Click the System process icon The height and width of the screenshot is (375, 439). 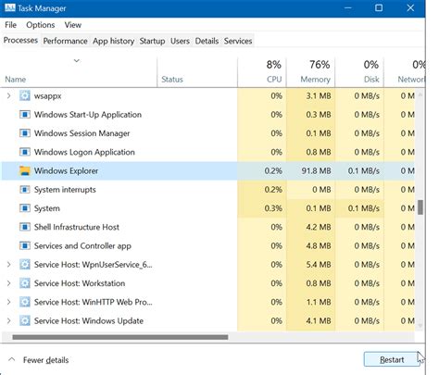[x=25, y=208]
